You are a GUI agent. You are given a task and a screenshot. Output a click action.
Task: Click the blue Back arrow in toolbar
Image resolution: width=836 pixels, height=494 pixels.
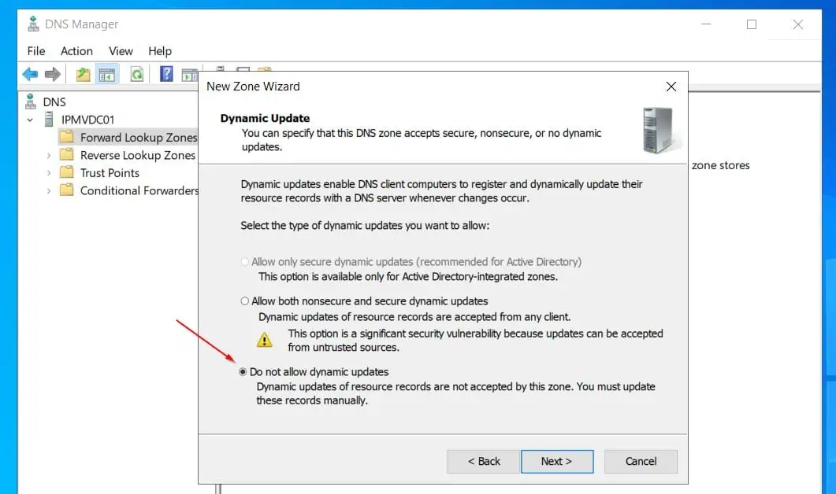pyautogui.click(x=30, y=74)
